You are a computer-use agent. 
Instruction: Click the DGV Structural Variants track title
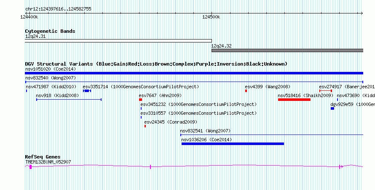pyautogui.click(x=156, y=64)
